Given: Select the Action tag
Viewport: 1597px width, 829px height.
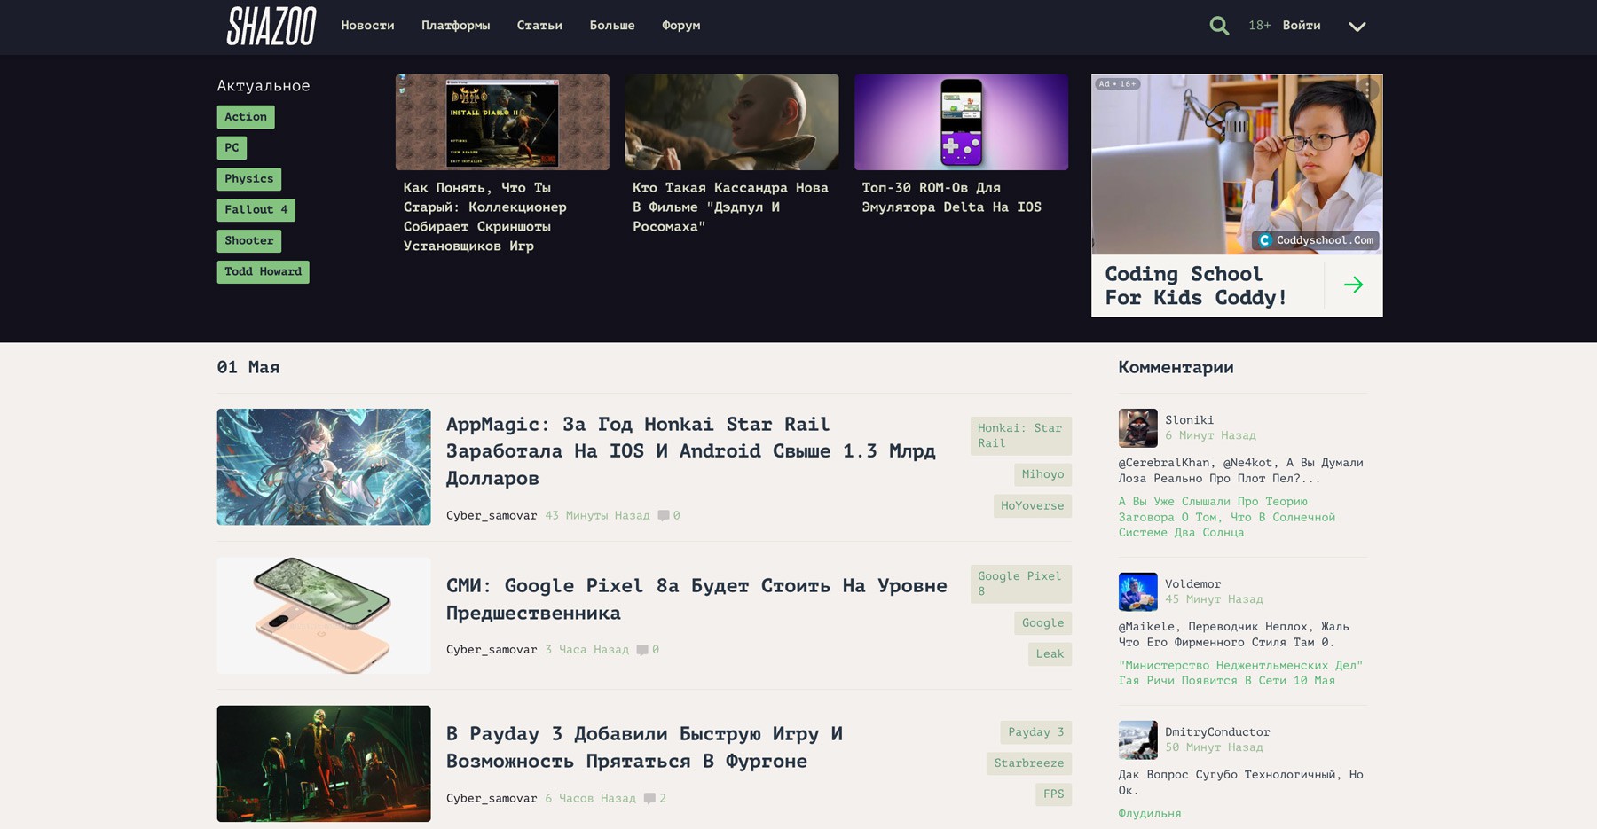Looking at the screenshot, I should (x=246, y=117).
